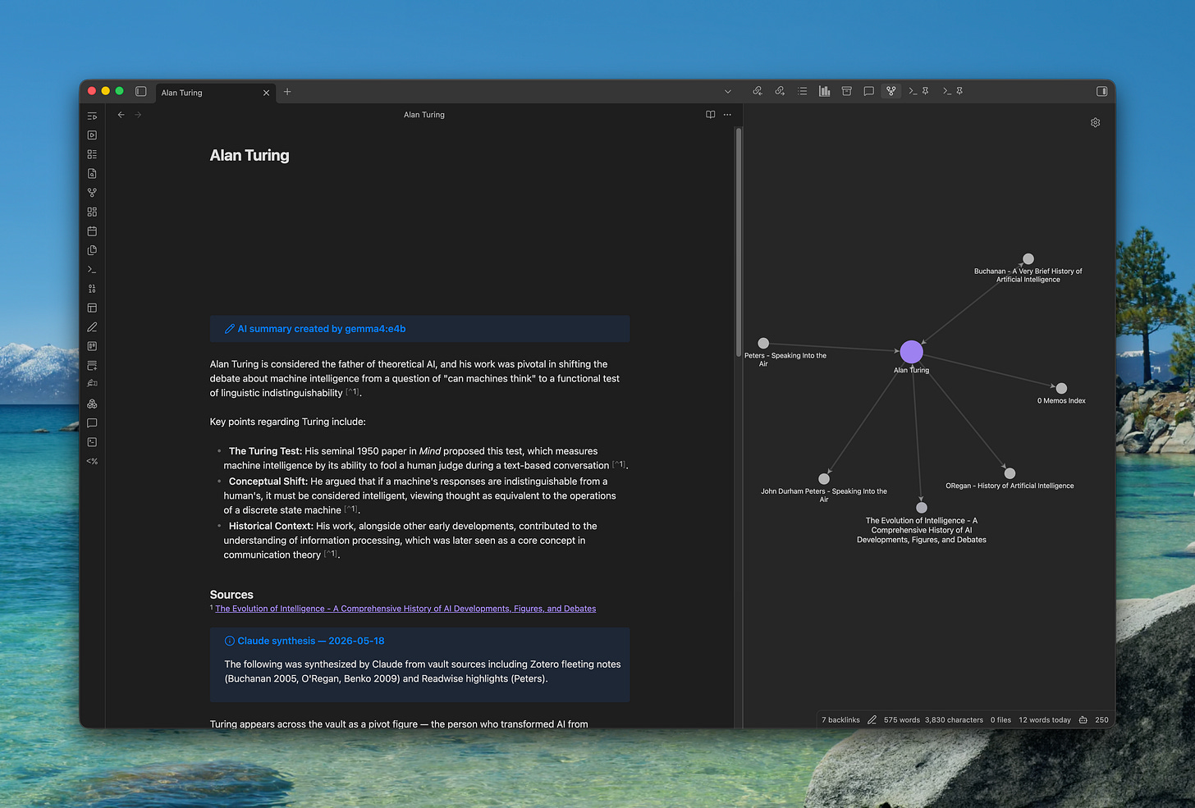Click the 0 Memos Index graph node

pos(1061,388)
